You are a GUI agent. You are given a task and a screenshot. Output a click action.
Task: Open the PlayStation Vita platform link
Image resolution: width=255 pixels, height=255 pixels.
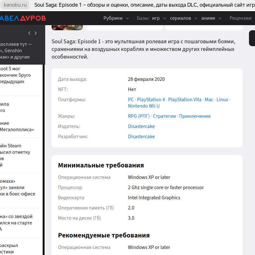point(185,100)
